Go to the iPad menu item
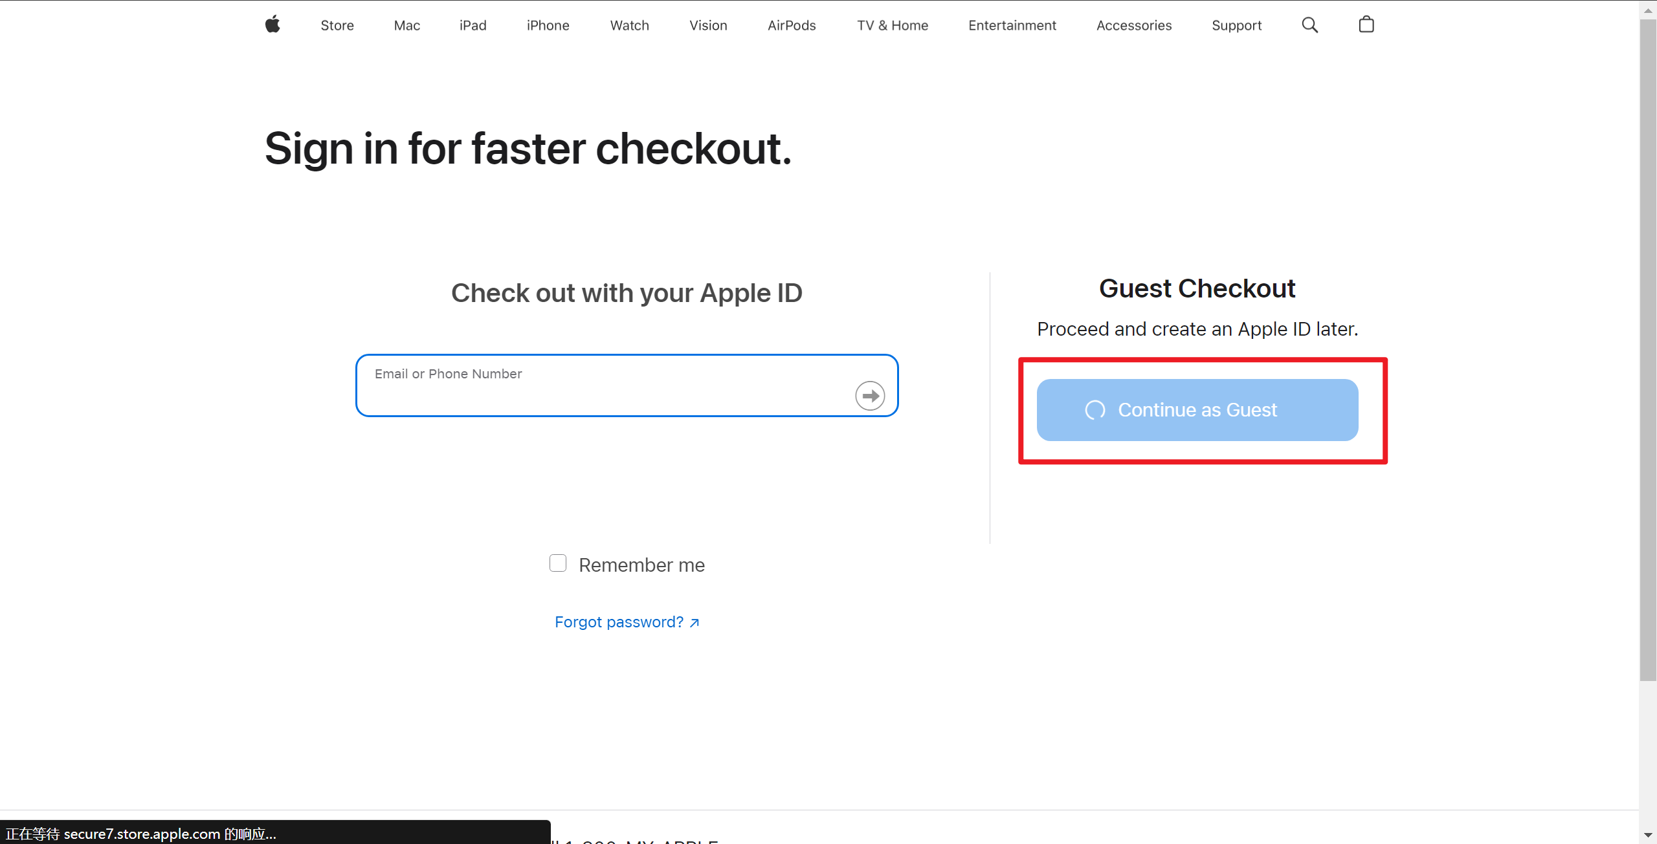 [473, 25]
